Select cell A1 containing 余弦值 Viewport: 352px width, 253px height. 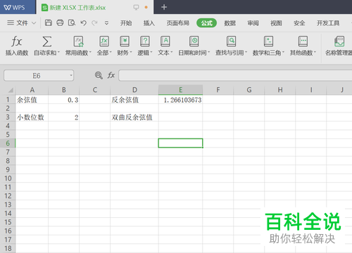(x=32, y=100)
